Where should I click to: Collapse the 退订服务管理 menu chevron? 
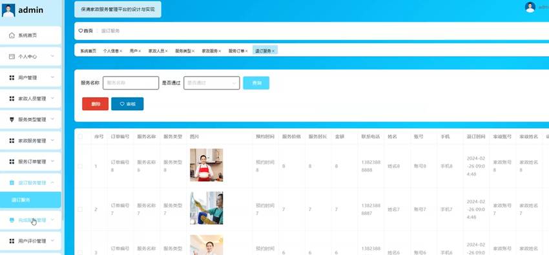click(52, 182)
